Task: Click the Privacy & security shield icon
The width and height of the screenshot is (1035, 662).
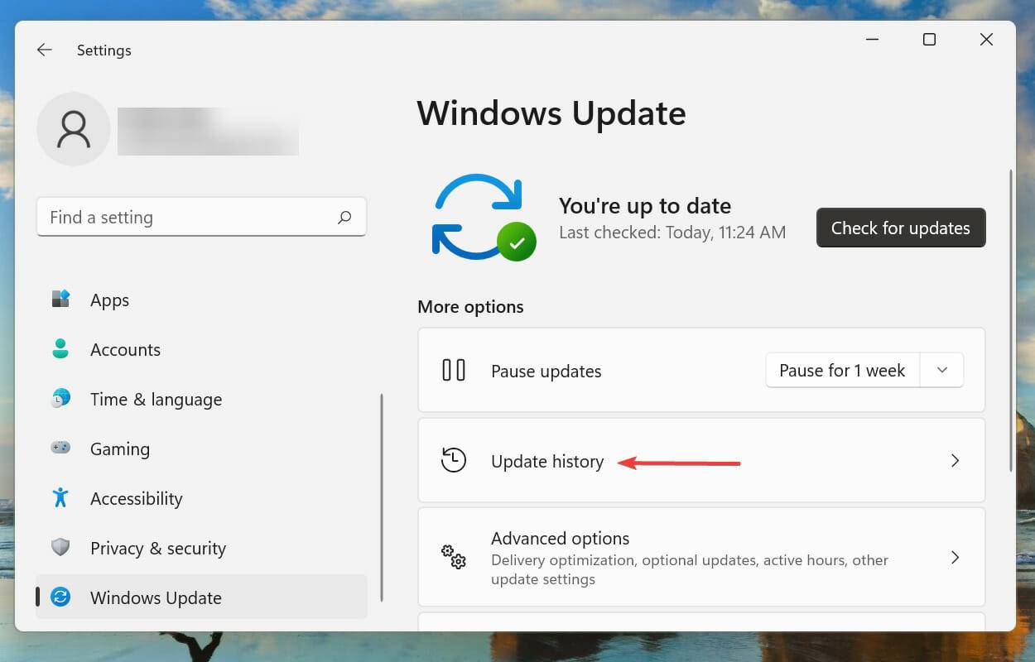Action: coord(60,548)
